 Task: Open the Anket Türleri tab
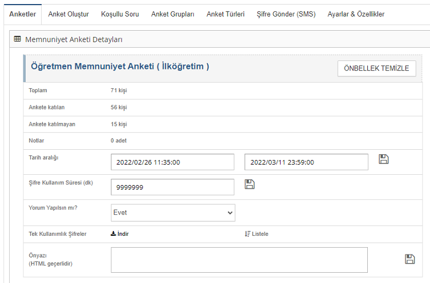(x=225, y=14)
